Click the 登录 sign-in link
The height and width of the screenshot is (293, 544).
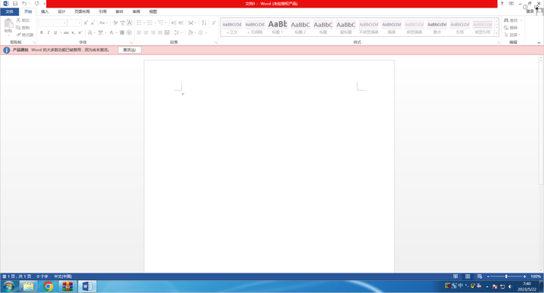pyautogui.click(x=530, y=11)
